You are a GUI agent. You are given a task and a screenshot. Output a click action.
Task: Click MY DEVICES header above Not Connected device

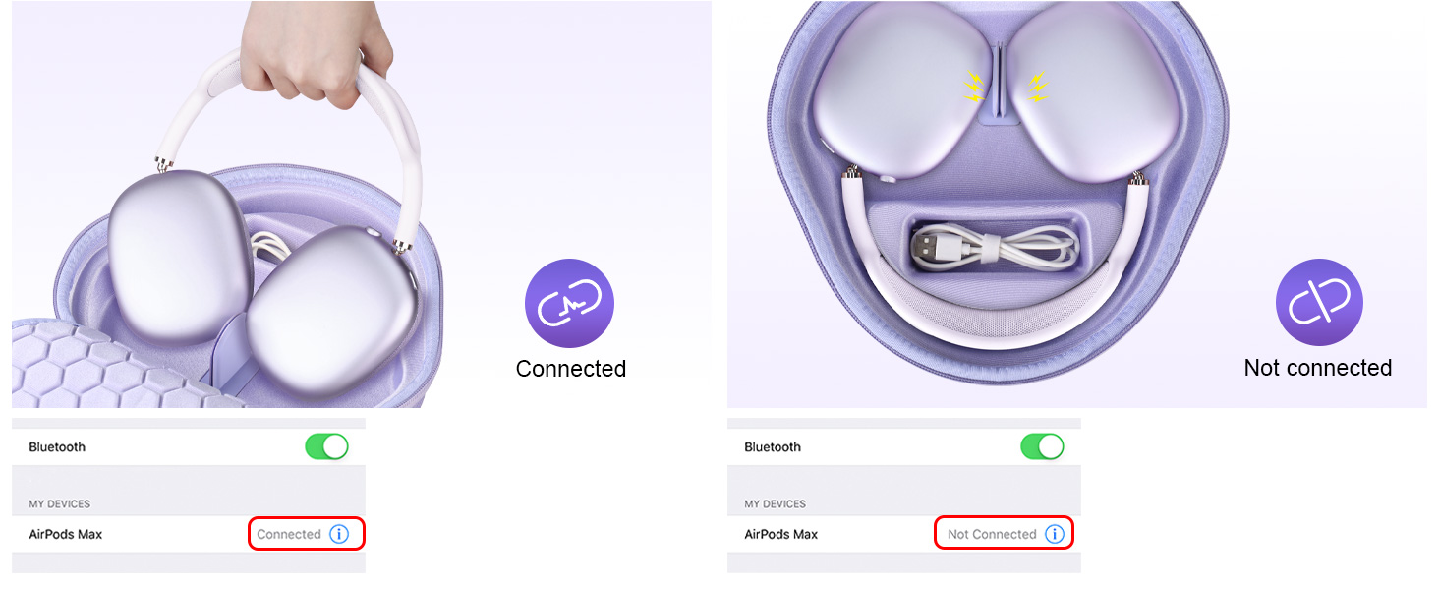[775, 503]
